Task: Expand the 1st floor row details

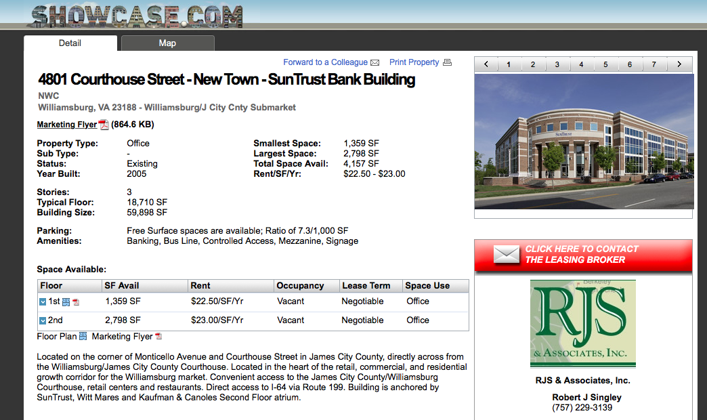Action: point(43,301)
